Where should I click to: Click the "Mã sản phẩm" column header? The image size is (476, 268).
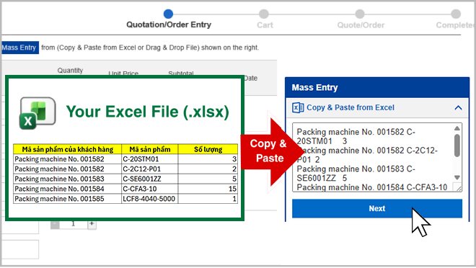tap(150, 149)
